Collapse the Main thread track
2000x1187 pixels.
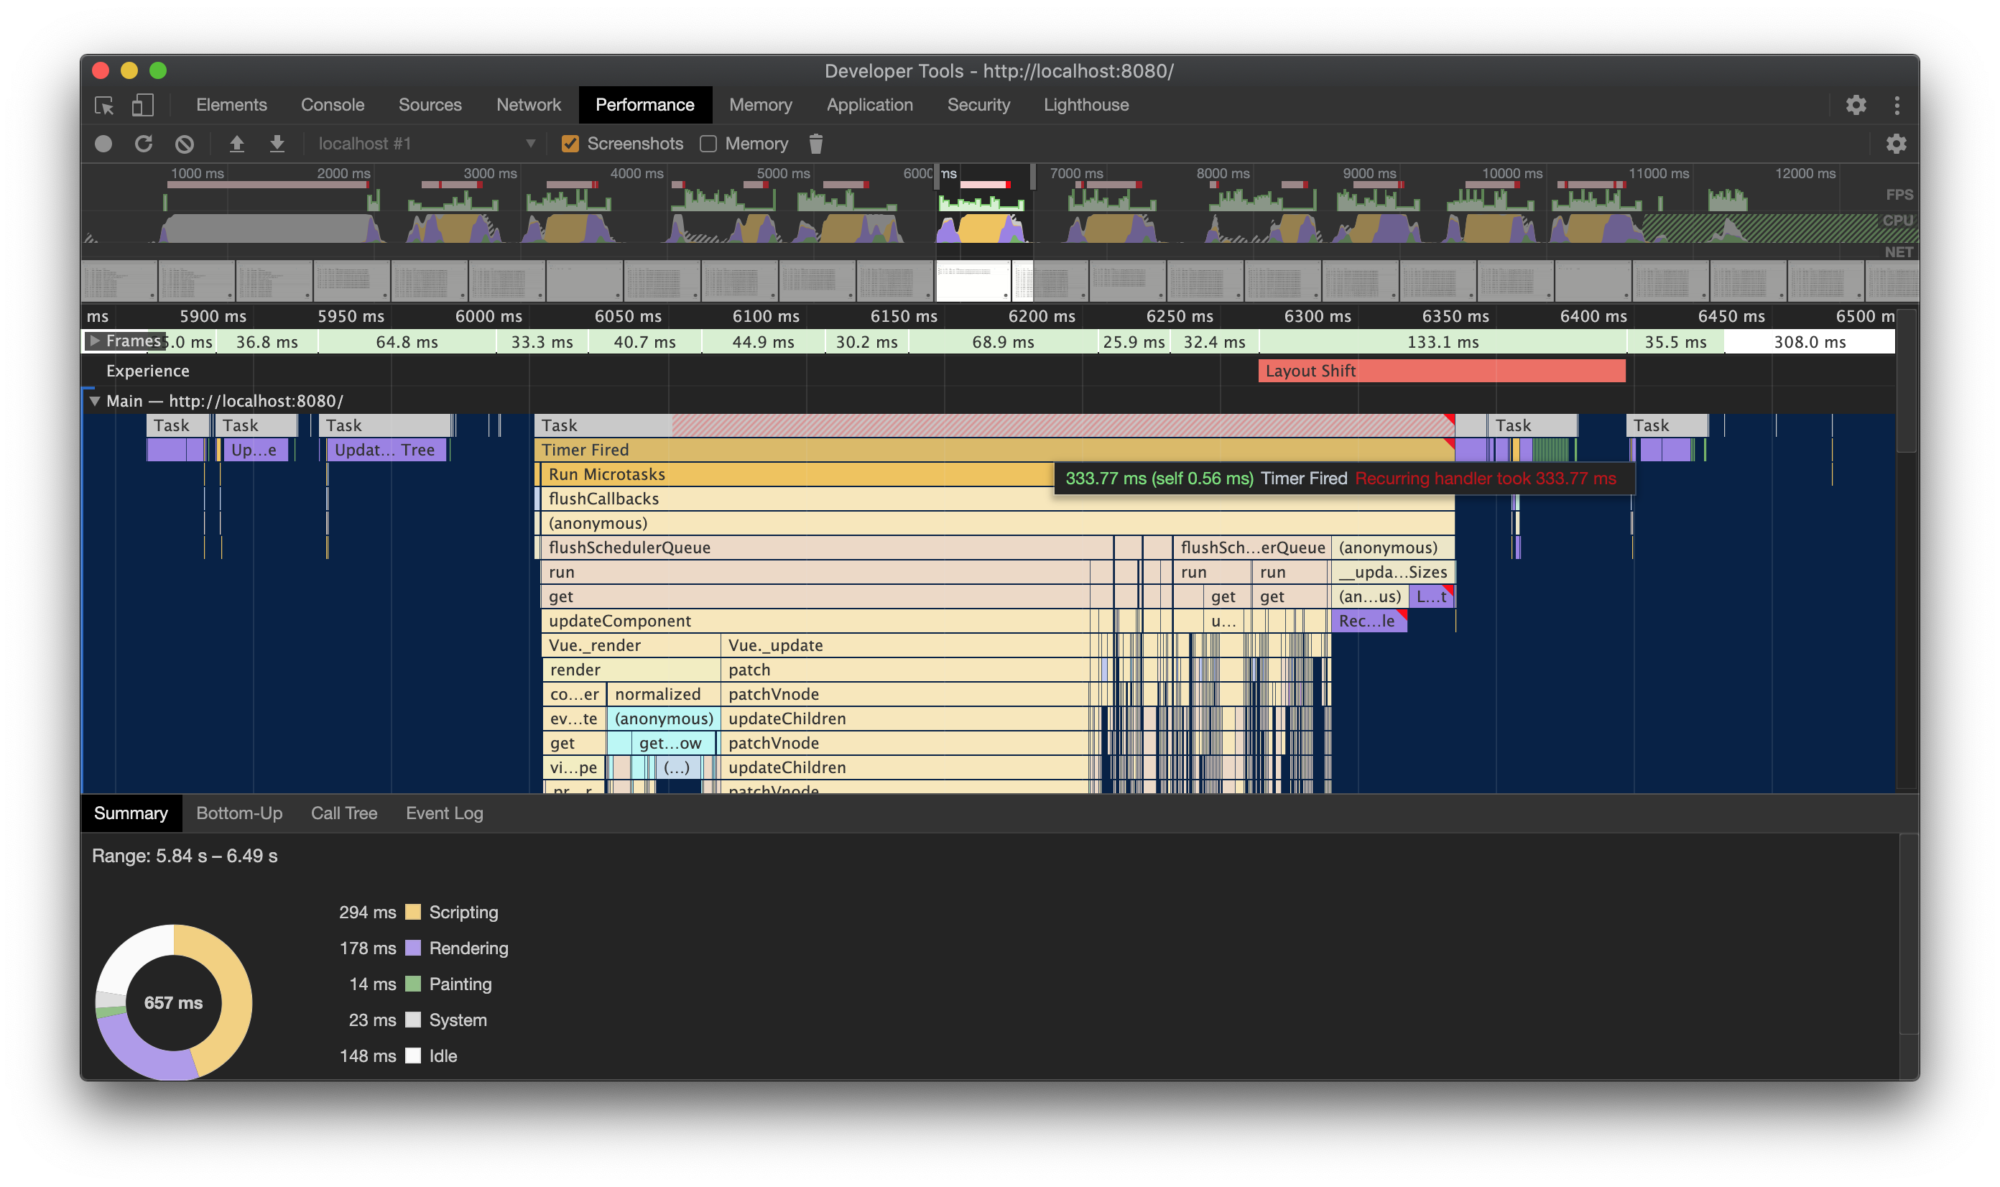pyautogui.click(x=94, y=401)
